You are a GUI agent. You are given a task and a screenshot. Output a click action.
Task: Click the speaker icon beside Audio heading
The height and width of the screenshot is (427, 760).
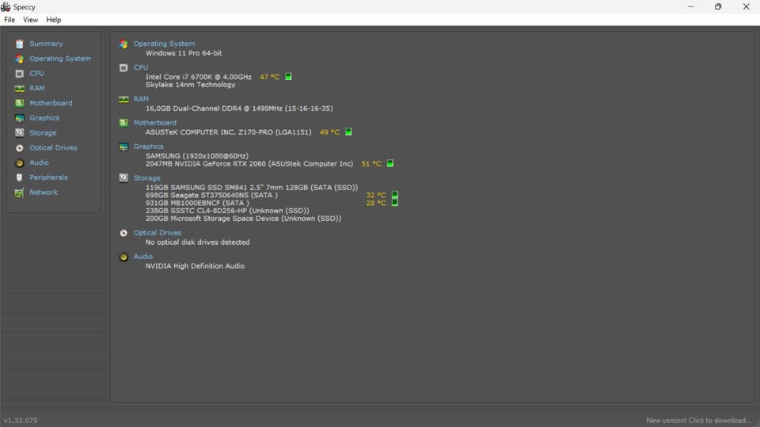(123, 257)
